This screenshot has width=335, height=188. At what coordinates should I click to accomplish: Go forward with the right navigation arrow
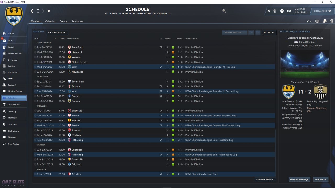coord(43,11)
